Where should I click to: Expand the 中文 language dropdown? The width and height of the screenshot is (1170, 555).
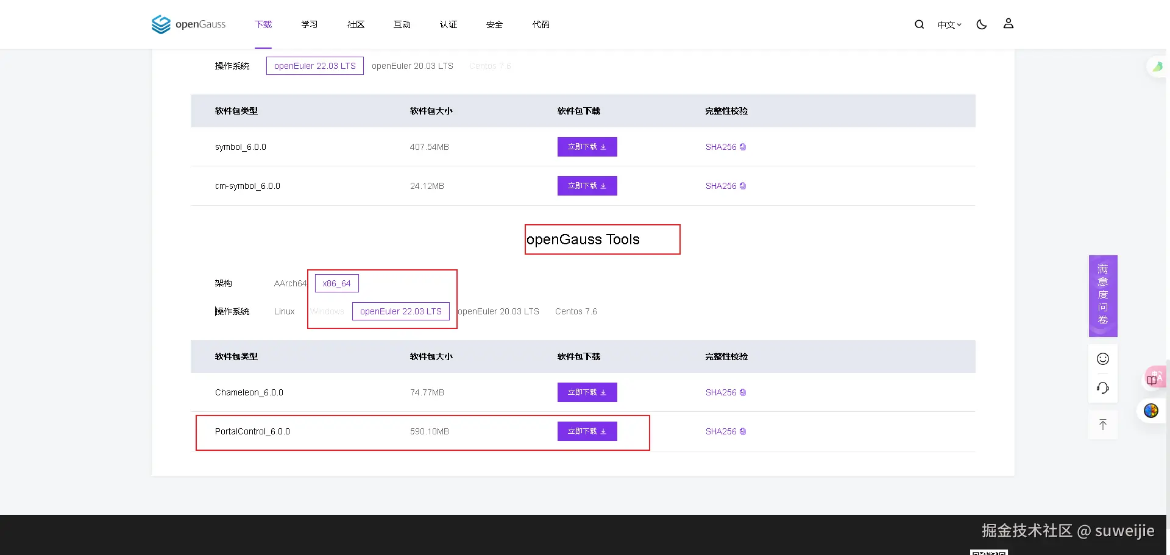pyautogui.click(x=949, y=25)
